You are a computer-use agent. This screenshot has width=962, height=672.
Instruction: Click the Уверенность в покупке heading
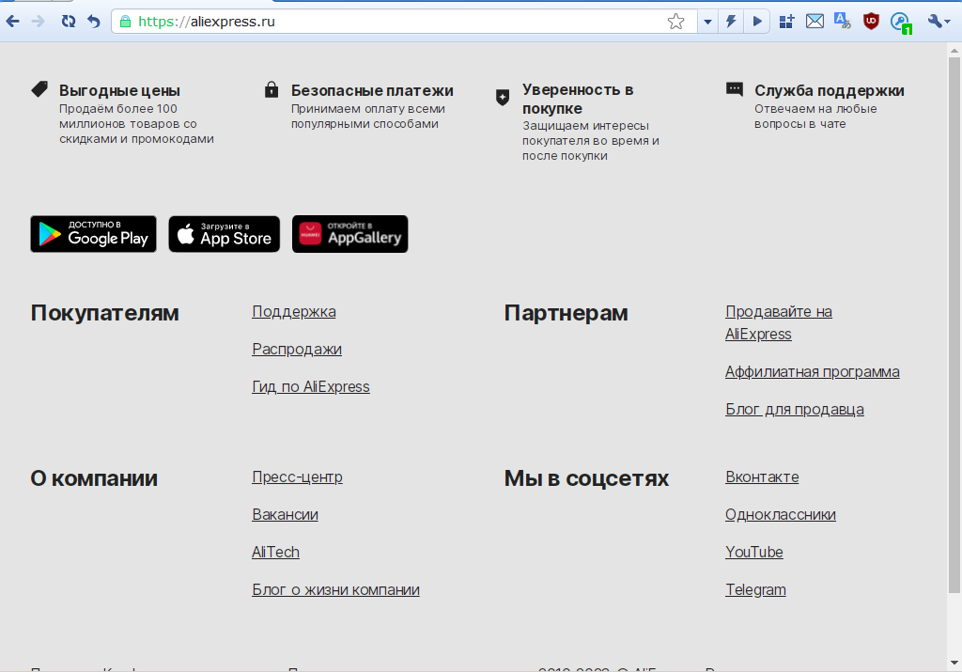click(x=578, y=99)
